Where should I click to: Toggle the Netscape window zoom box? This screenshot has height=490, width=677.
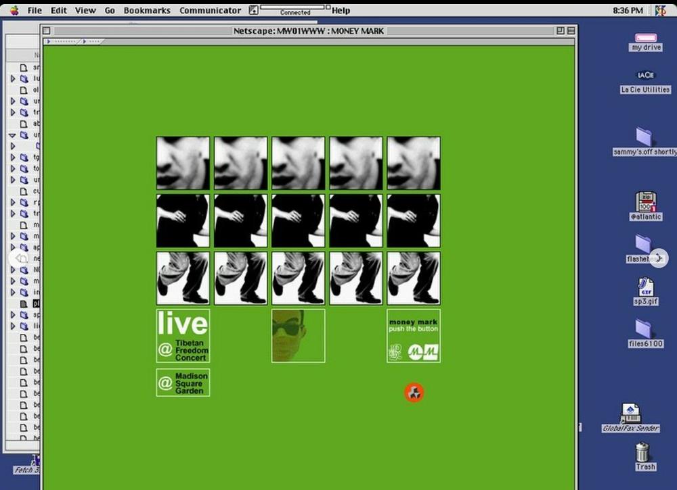point(561,30)
